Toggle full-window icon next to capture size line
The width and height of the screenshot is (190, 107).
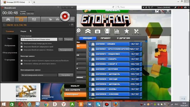pos(72,25)
